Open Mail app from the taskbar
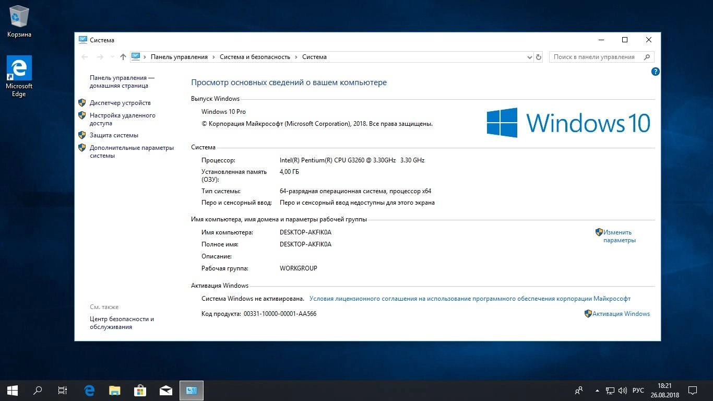Image resolution: width=713 pixels, height=401 pixels. click(165, 390)
